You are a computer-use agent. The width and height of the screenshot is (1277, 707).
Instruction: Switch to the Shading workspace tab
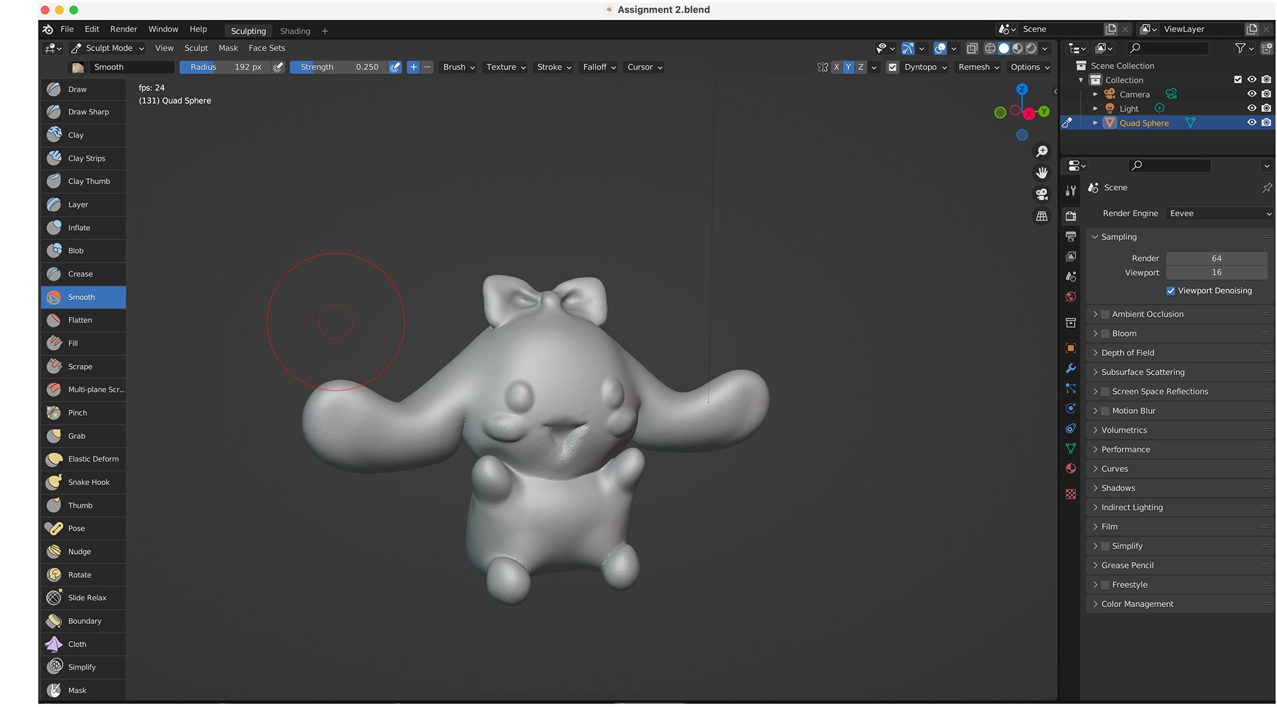[x=295, y=31]
